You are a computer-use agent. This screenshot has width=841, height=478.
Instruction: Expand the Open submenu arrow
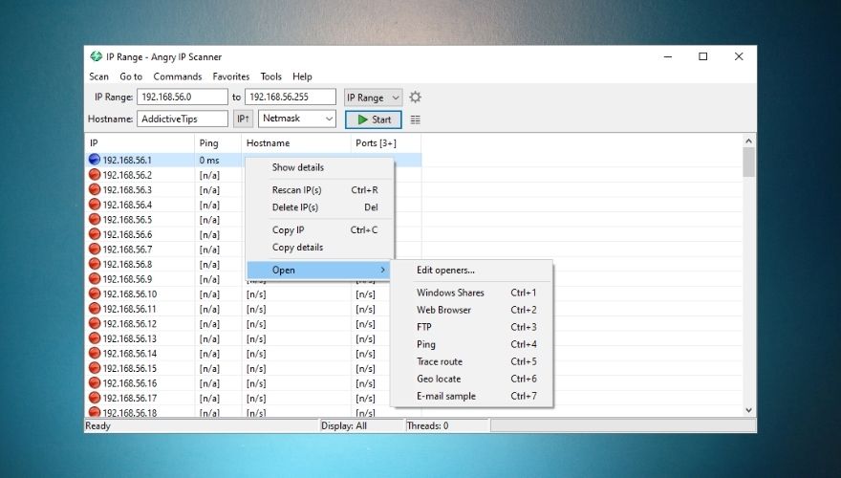click(x=382, y=270)
